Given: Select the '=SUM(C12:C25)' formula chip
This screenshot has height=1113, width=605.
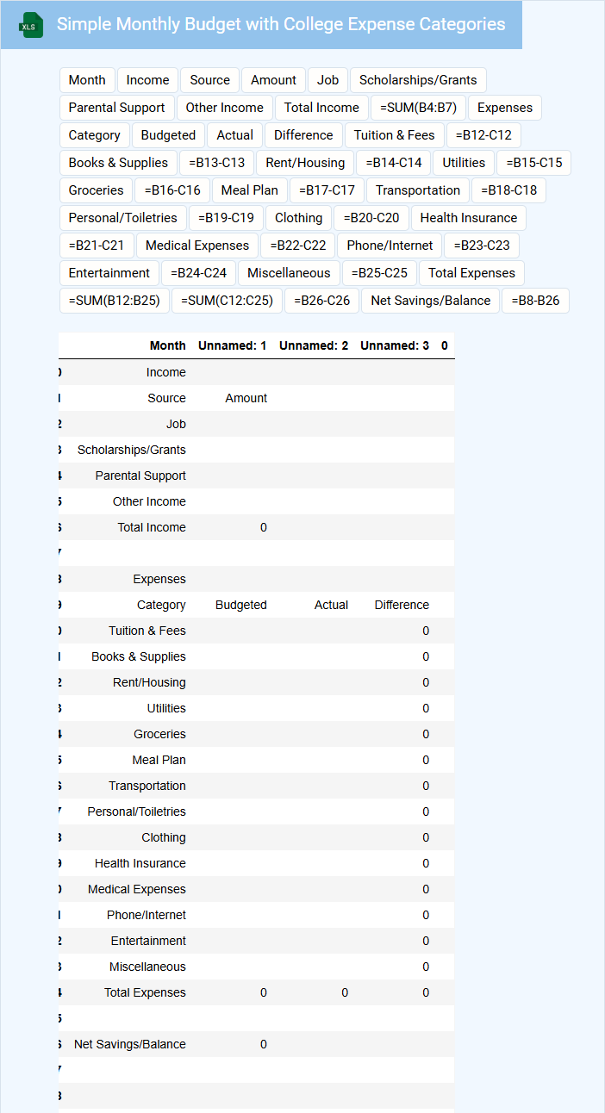Looking at the screenshot, I should tap(227, 301).
